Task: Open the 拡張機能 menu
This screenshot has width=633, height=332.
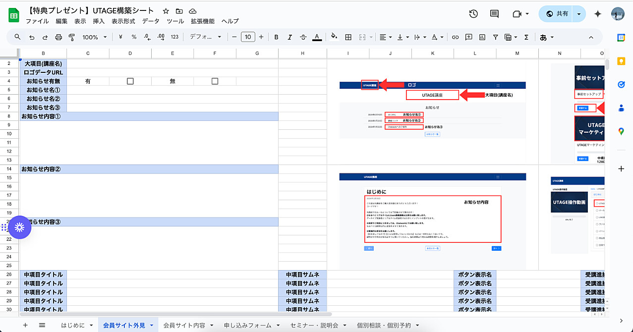Action: point(203,21)
